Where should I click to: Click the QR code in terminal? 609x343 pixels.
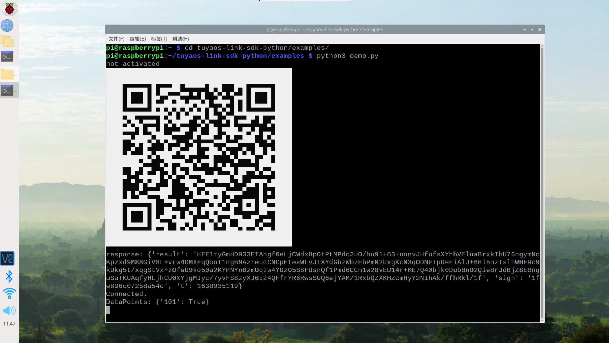(x=199, y=157)
